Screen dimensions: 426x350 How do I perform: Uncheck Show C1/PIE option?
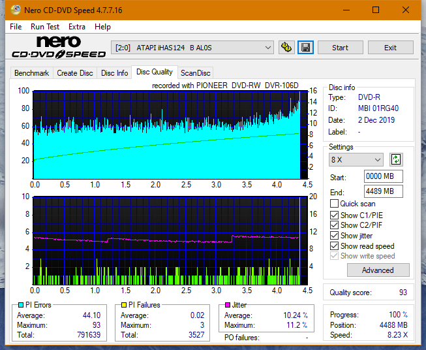(x=334, y=215)
